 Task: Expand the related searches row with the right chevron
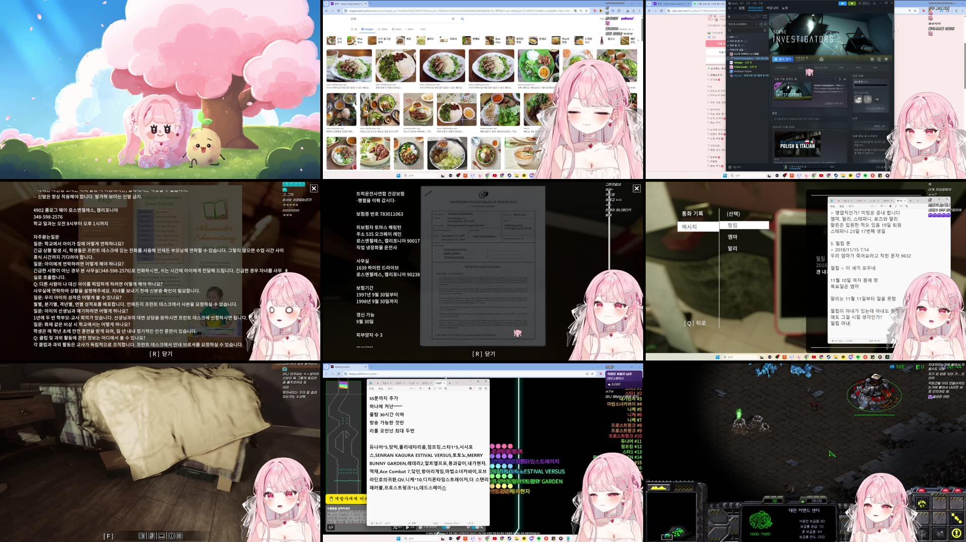click(x=638, y=40)
